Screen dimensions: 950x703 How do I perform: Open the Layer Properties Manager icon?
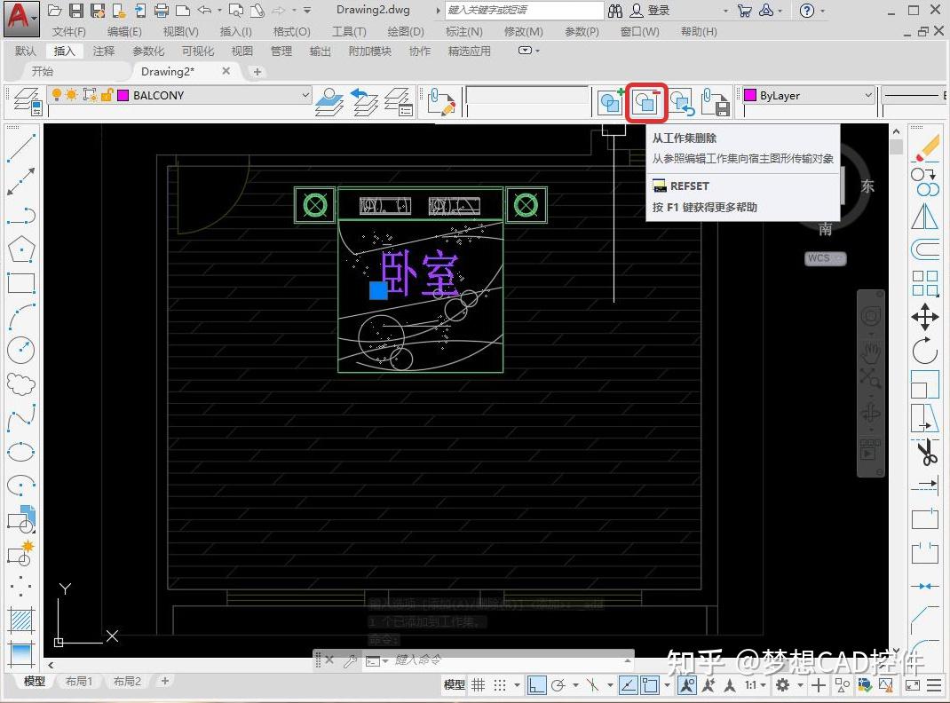[x=28, y=101]
